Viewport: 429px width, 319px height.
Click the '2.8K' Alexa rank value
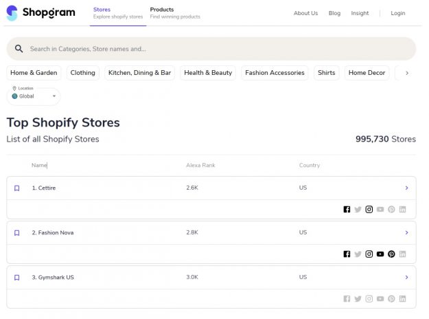point(192,232)
